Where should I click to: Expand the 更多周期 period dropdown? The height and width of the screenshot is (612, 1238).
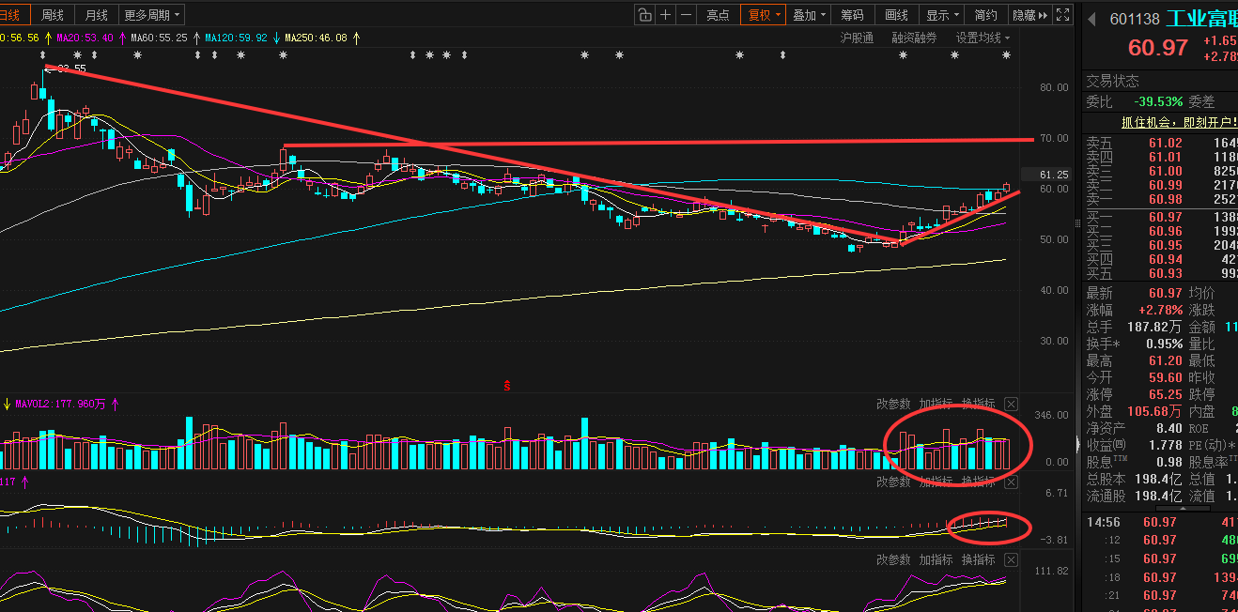pyautogui.click(x=152, y=15)
